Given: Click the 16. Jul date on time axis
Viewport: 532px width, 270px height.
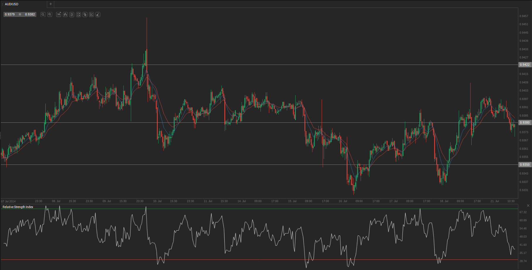Looking at the screenshot, I should pyautogui.click(x=343, y=201).
